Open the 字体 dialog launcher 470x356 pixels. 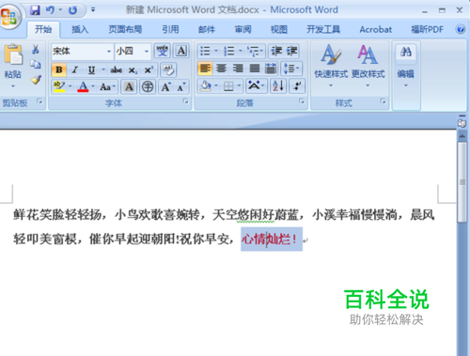(x=186, y=101)
